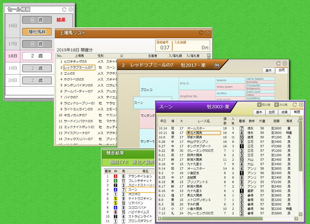This screenshot has height=224, width=310.
Task: Open the 成績 tab in スーン window
Action: (284, 112)
